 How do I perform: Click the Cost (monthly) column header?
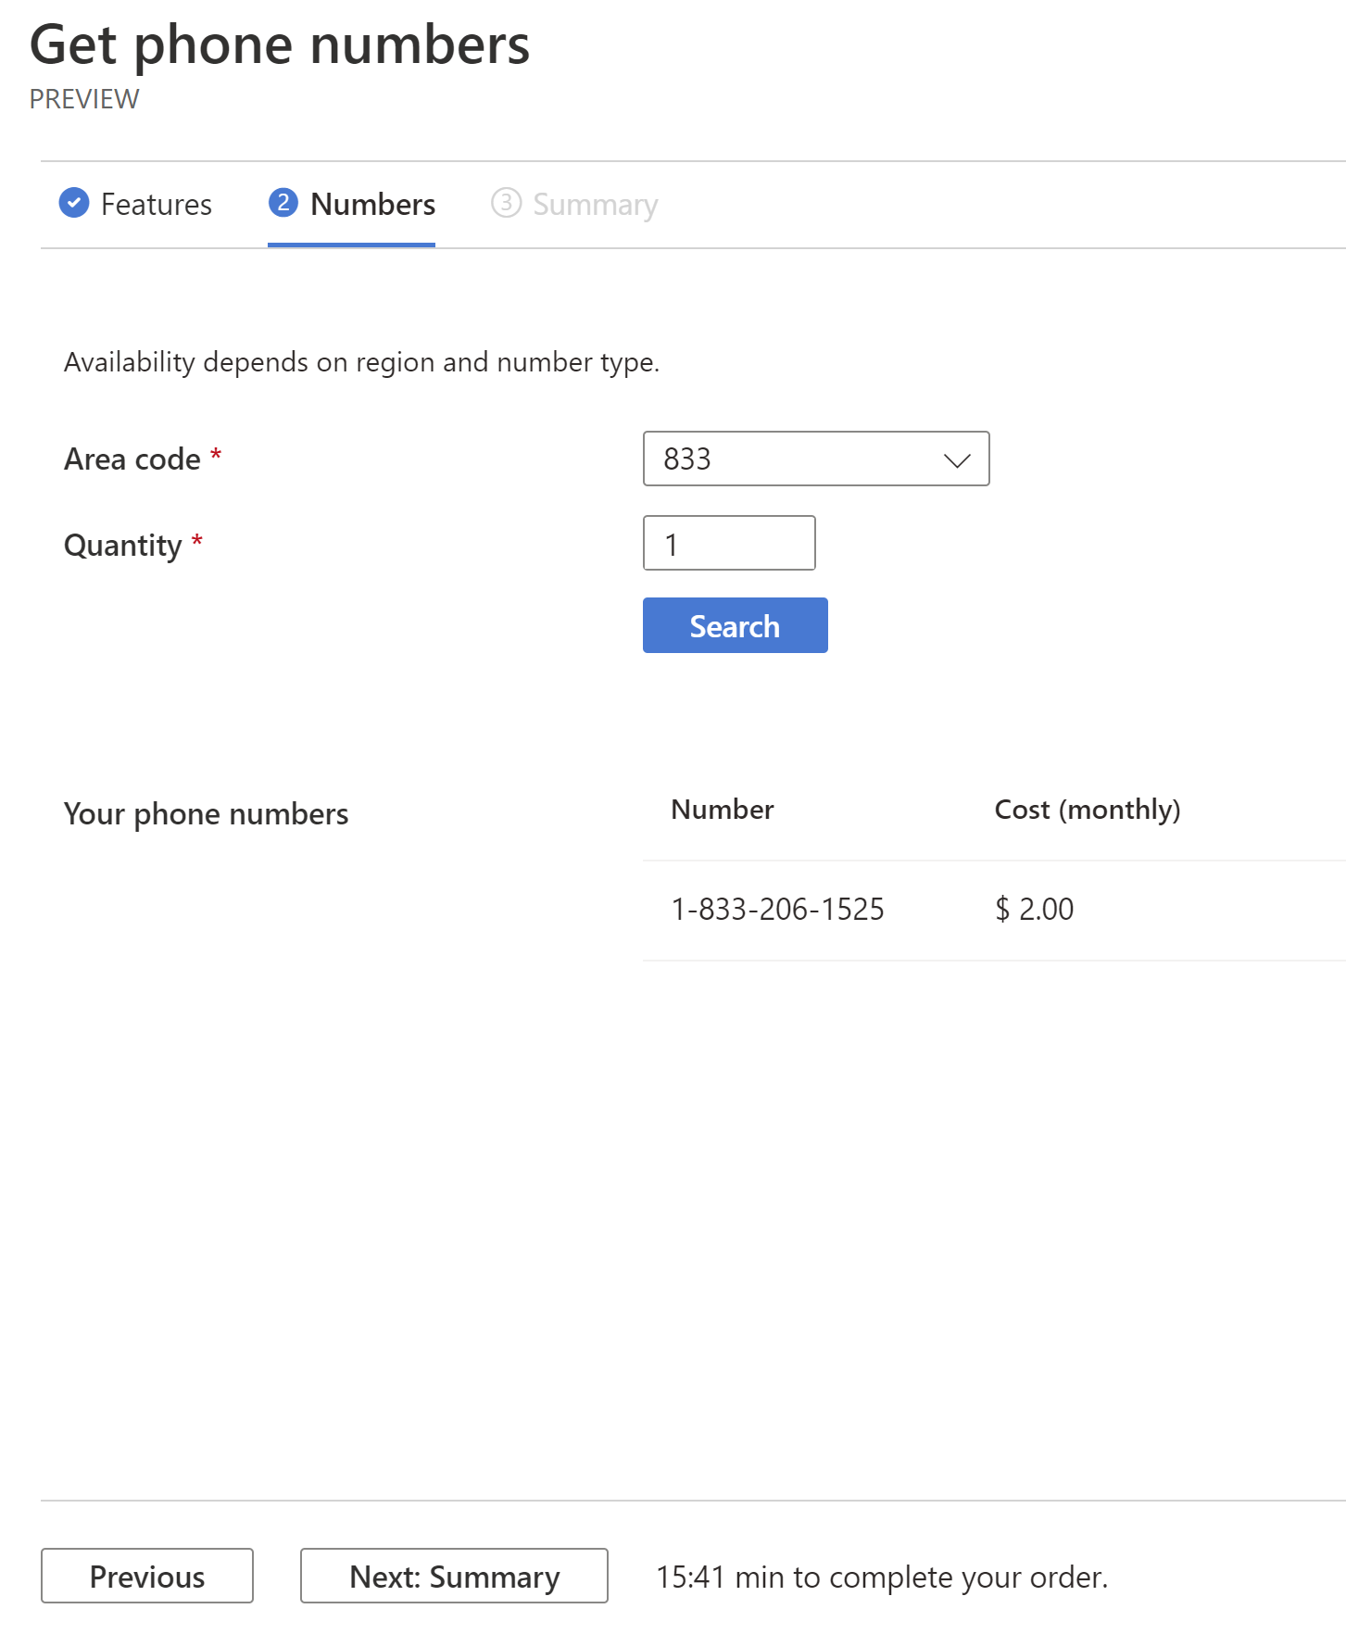coord(1088,810)
